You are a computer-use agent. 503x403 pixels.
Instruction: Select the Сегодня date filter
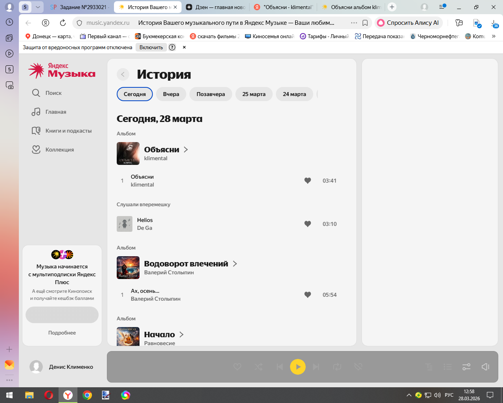click(135, 94)
